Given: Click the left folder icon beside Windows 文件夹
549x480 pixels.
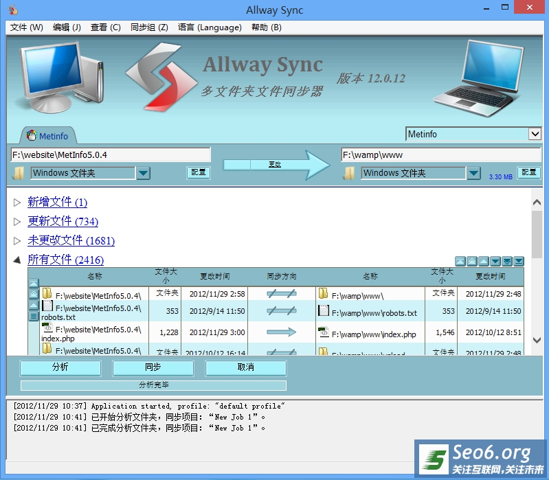Looking at the screenshot, I should [x=18, y=173].
